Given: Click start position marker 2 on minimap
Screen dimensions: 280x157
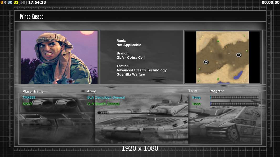Looking at the screenshot, I should click(x=206, y=62).
